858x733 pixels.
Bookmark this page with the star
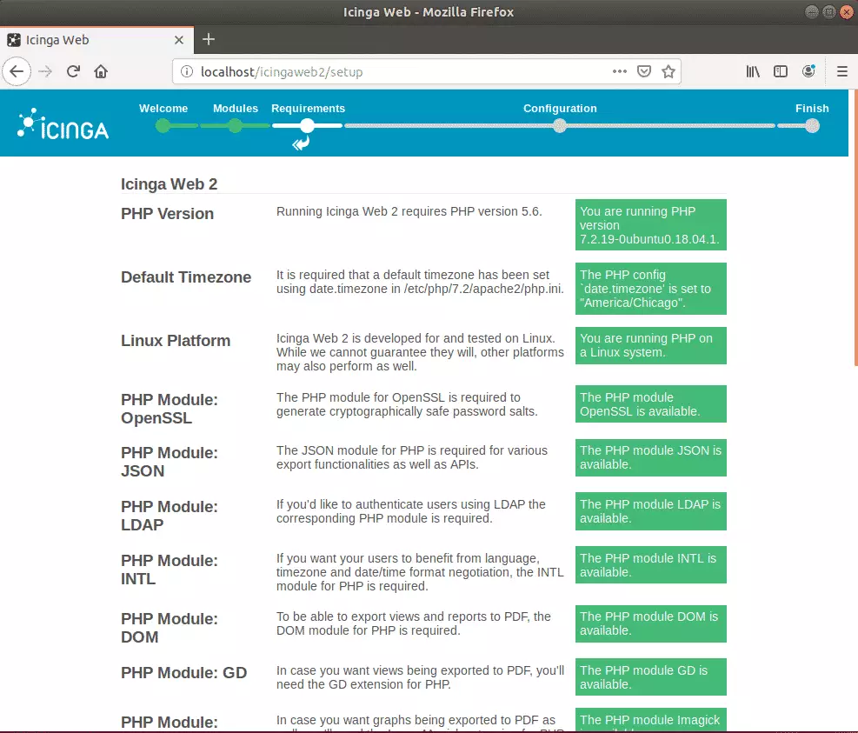point(668,71)
